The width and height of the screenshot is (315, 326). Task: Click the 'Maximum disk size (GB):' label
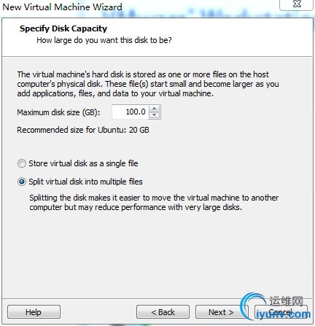point(58,112)
